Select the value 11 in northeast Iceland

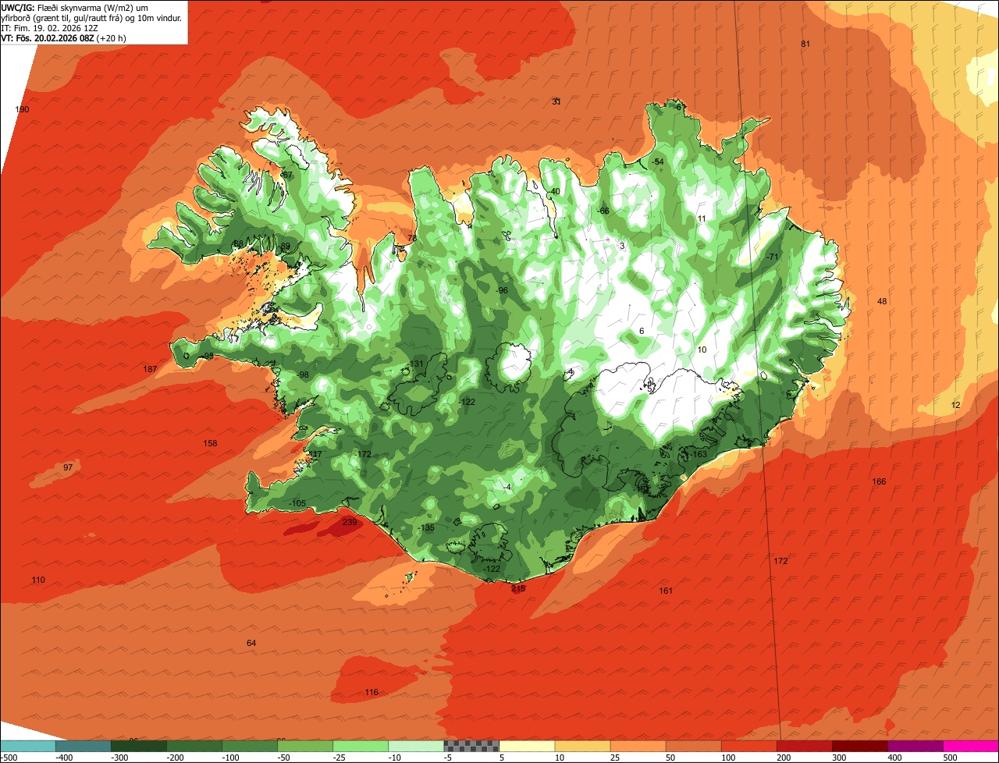702,218
